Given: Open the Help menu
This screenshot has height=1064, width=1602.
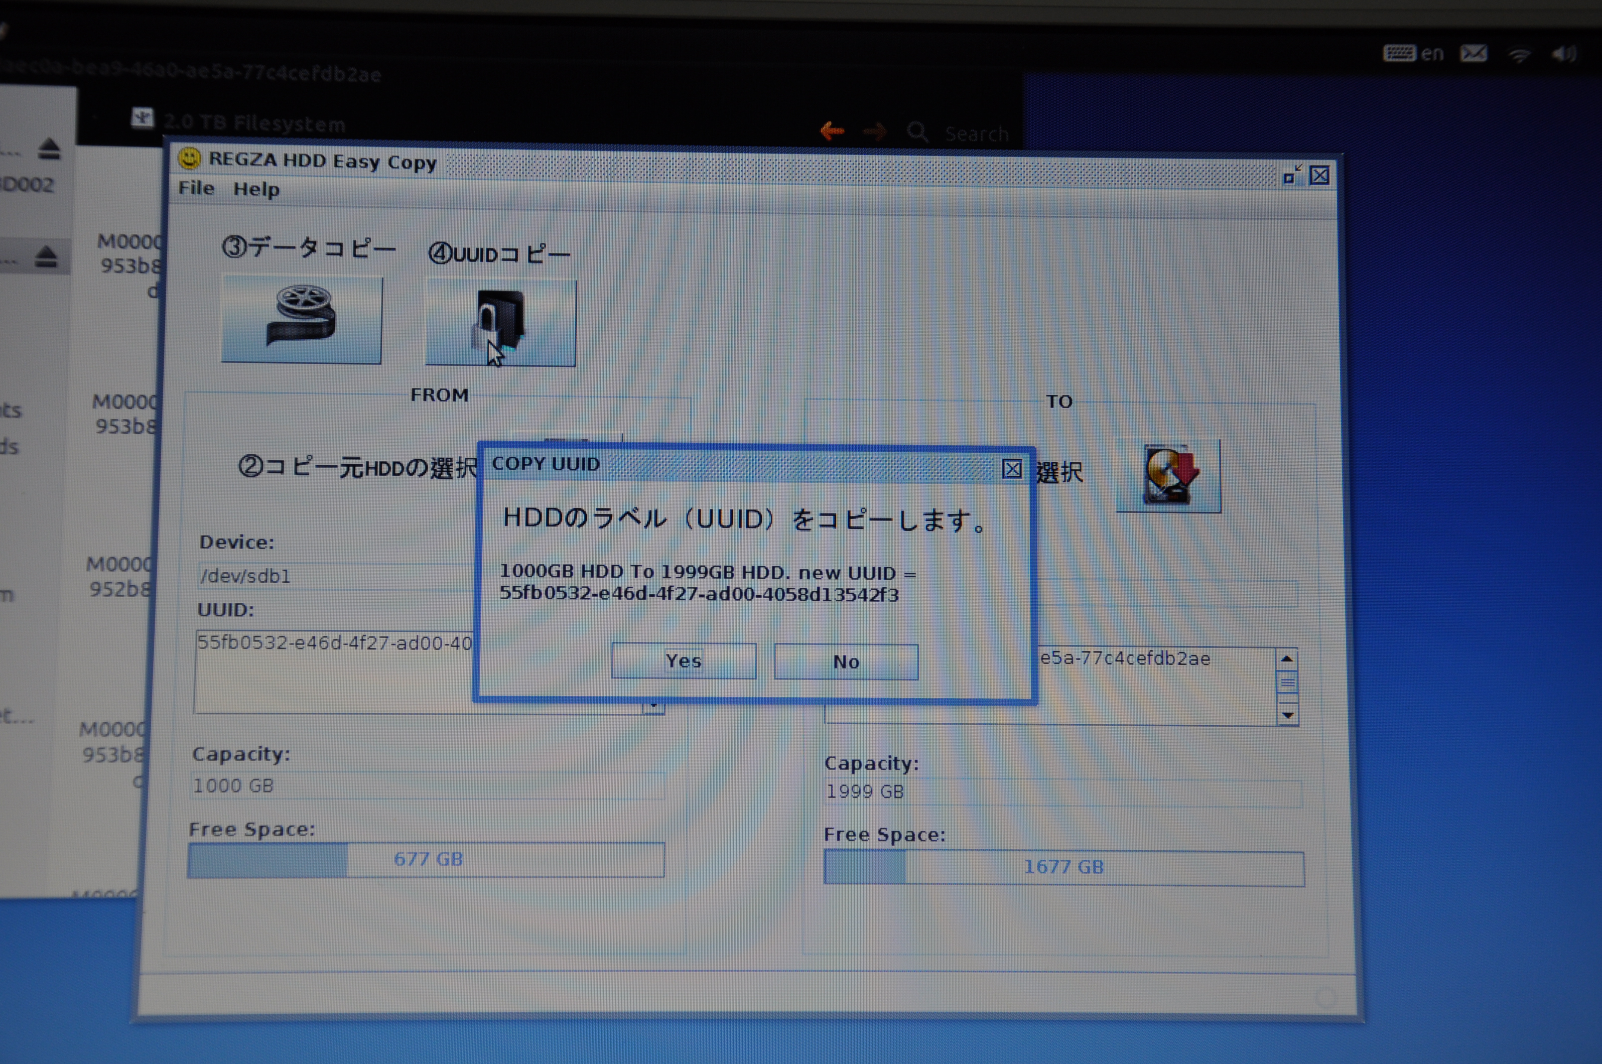Looking at the screenshot, I should 256,189.
